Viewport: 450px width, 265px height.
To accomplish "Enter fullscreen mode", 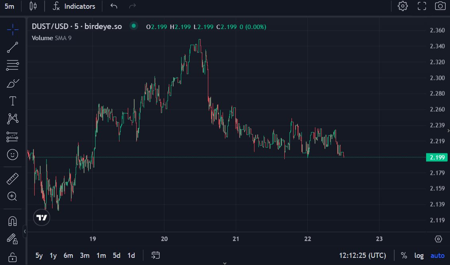I will (422, 6).
